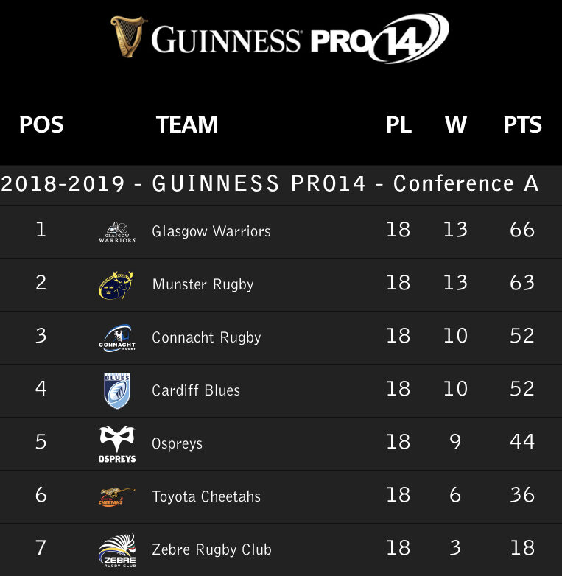562x576 pixels.
Task: Click the Cardiff Blues team name
Action: [x=196, y=390]
